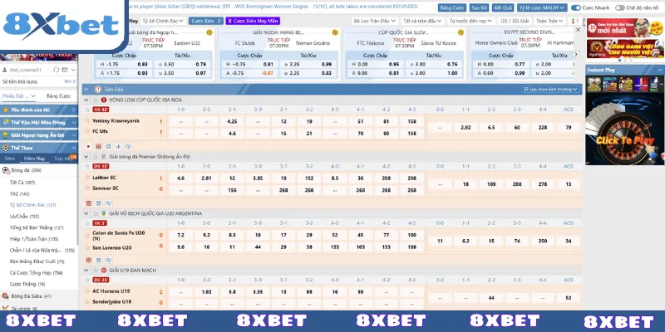This screenshot has width=665, height=332.
Task: Click league icon of Giải U19 Đan Mạch
Action: [104, 271]
